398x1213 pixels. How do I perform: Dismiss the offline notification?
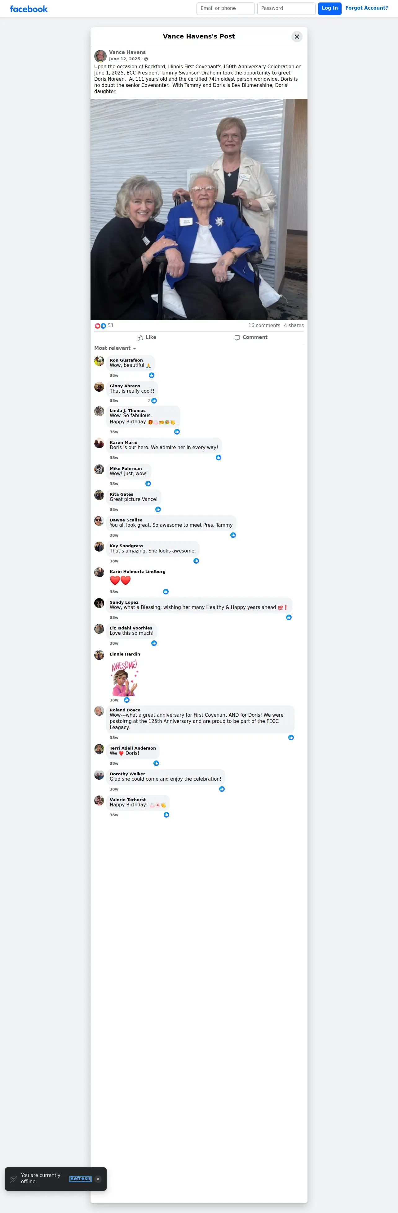point(98,1179)
